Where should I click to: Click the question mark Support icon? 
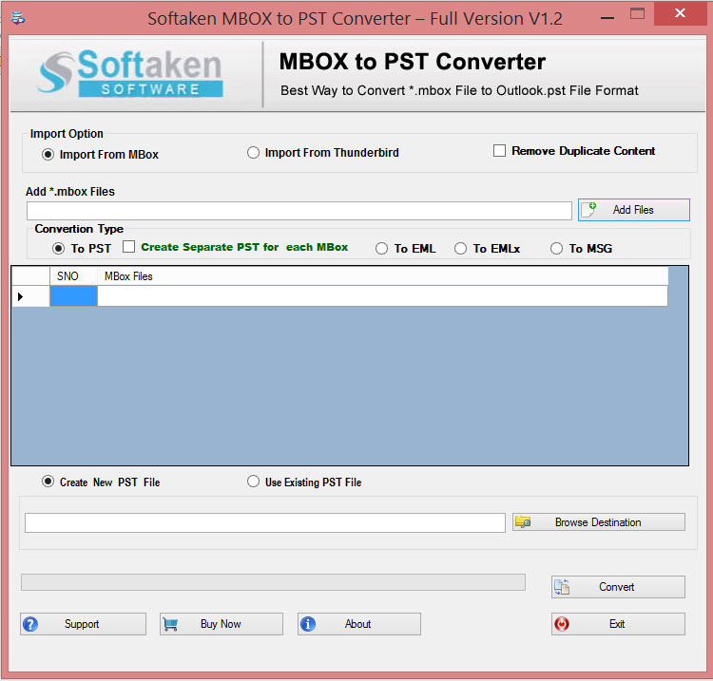point(30,624)
